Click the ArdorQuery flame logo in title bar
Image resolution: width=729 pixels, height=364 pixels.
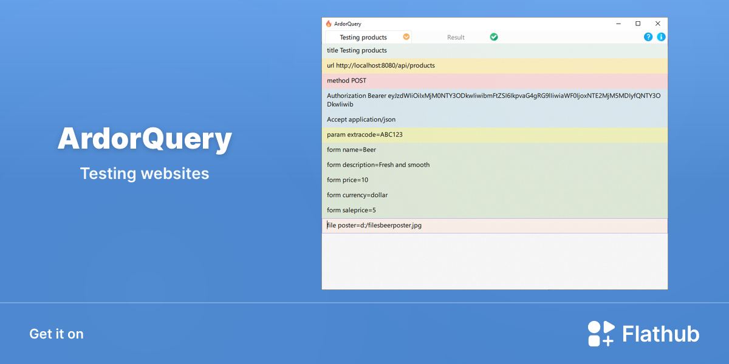(329, 24)
